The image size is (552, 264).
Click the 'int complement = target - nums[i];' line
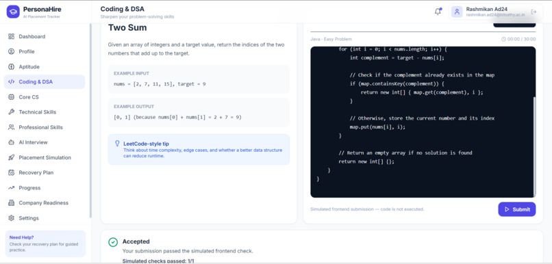coord(397,57)
